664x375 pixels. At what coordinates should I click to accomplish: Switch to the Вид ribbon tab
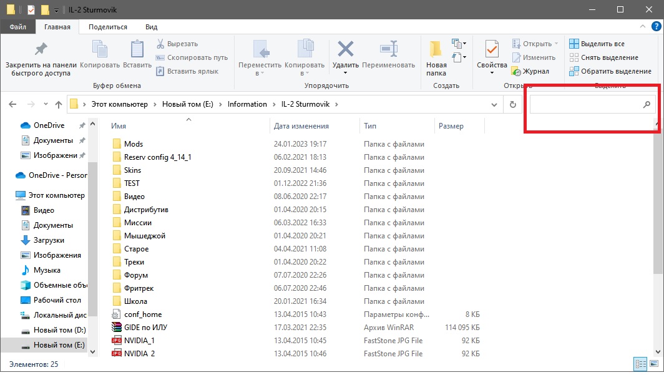pos(151,27)
